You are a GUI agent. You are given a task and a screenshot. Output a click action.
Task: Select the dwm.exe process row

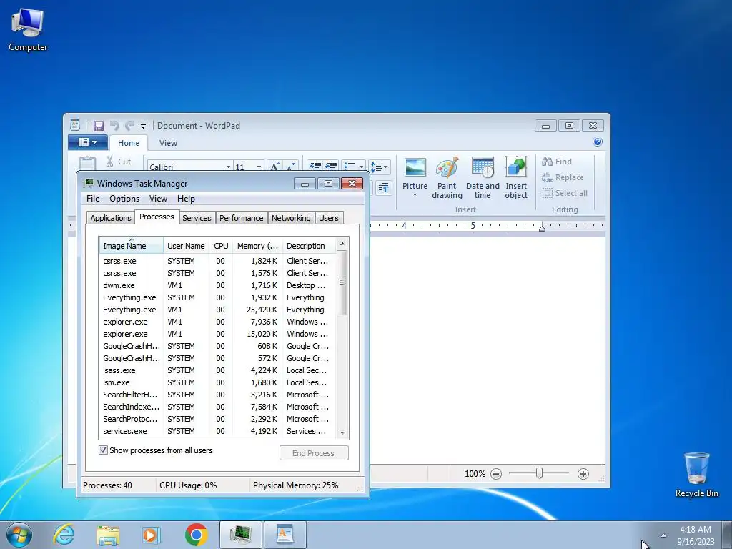coord(217,285)
